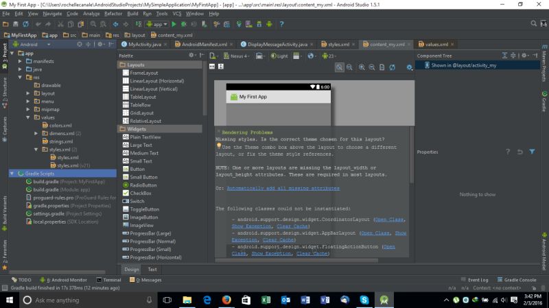Open the Palette settings gear

tap(191, 56)
